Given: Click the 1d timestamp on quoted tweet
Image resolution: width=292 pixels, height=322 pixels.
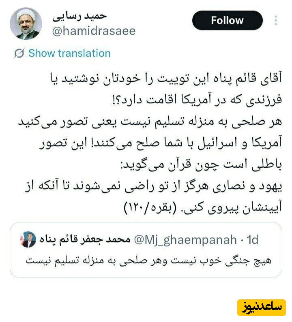Looking at the screenshot, I should pos(253,239).
